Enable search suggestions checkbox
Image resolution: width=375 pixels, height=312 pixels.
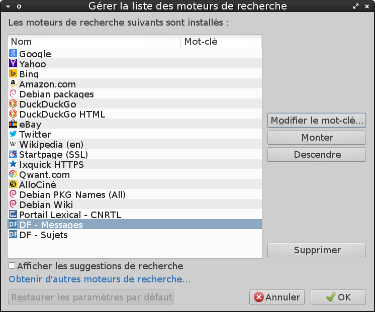click(12, 266)
